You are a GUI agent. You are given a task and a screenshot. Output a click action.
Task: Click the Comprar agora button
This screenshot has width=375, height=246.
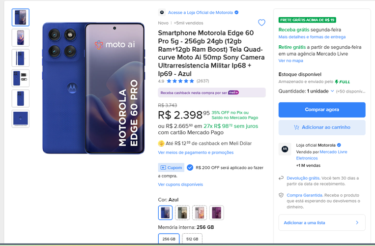pos(321,109)
